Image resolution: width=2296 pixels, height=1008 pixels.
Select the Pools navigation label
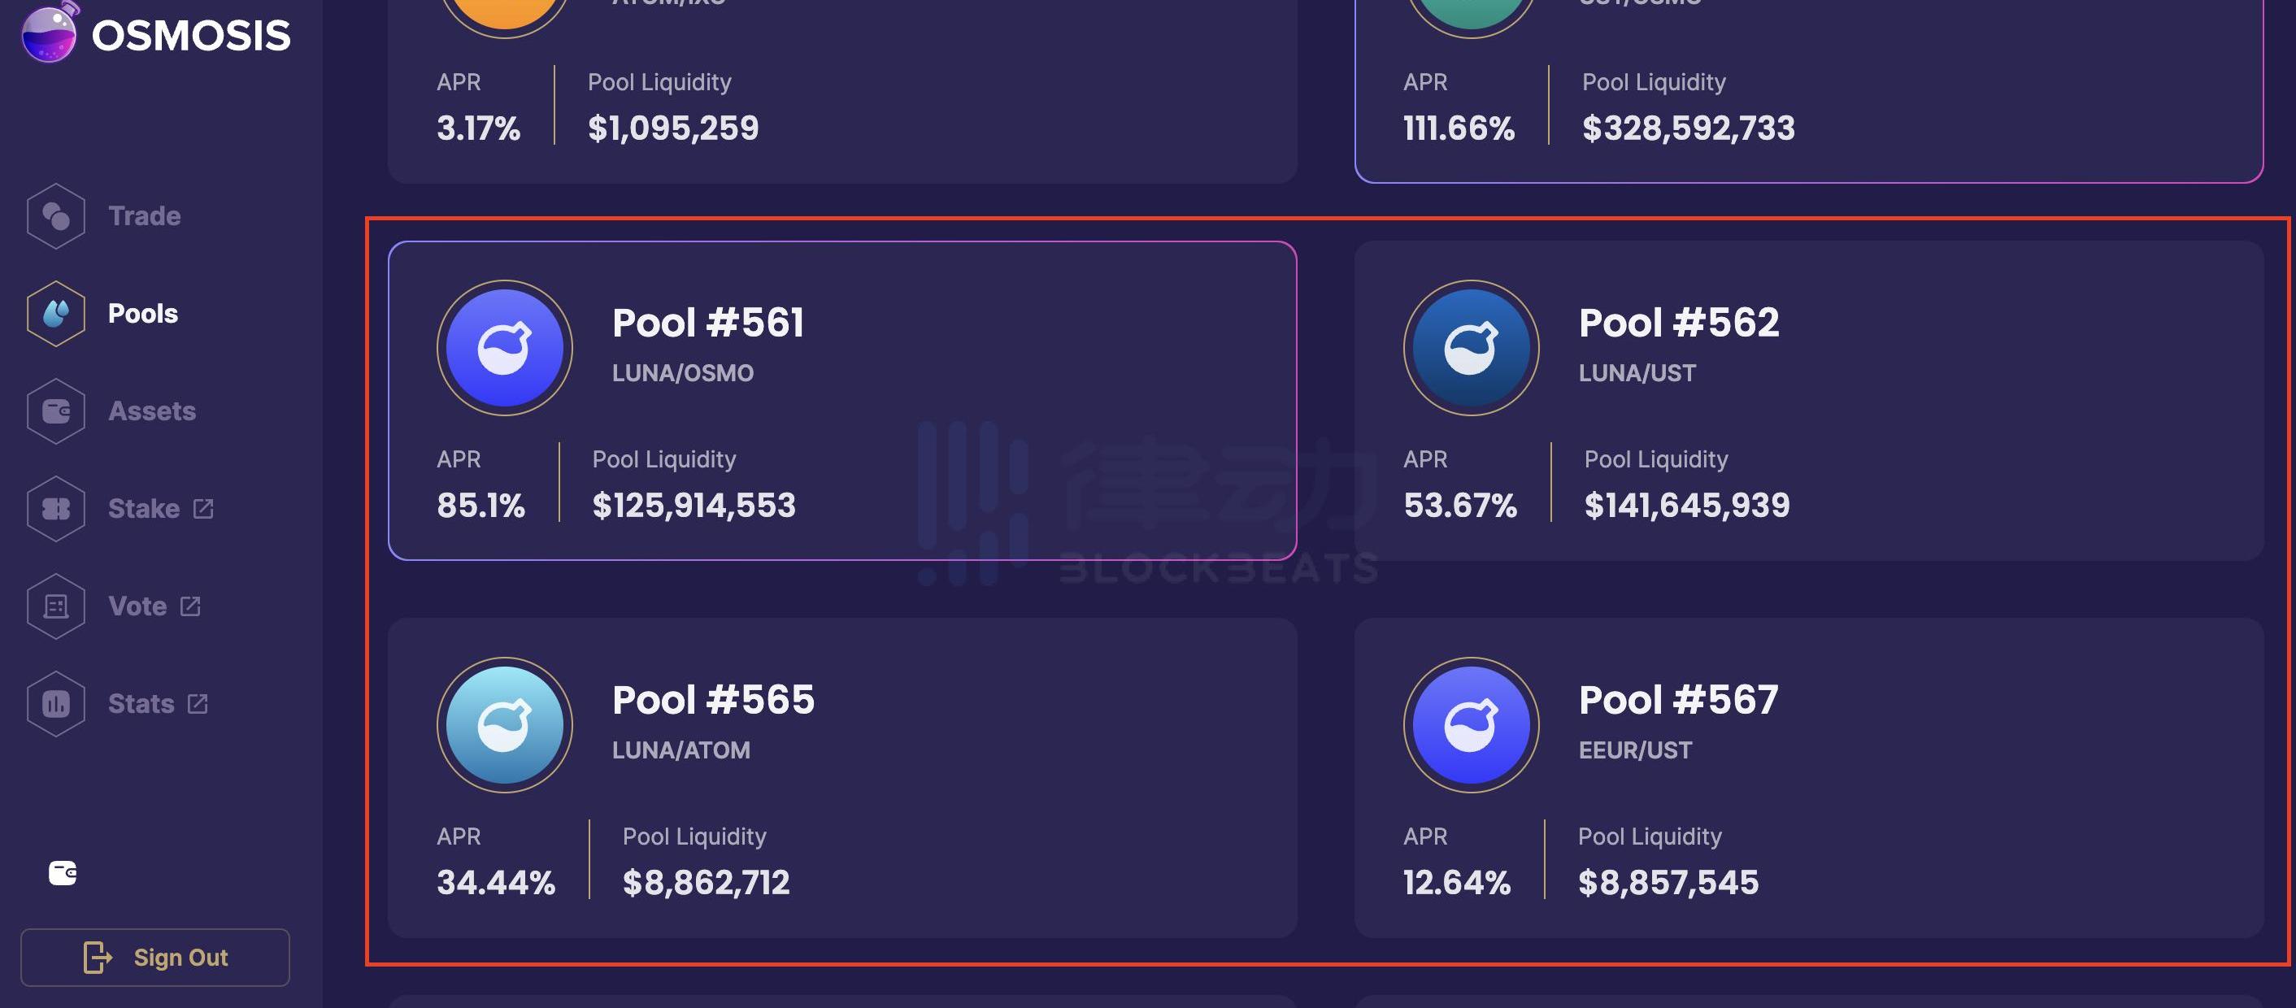[x=142, y=314]
